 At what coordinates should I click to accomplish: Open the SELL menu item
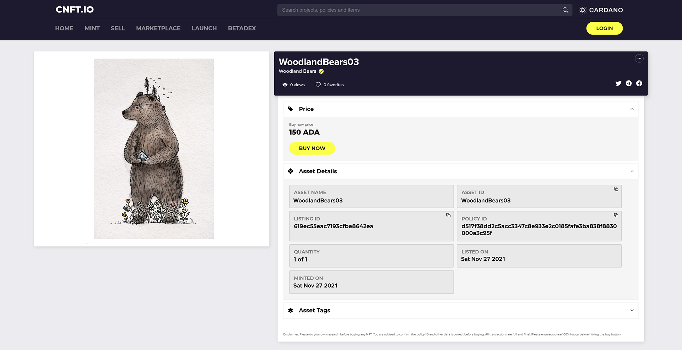point(118,28)
